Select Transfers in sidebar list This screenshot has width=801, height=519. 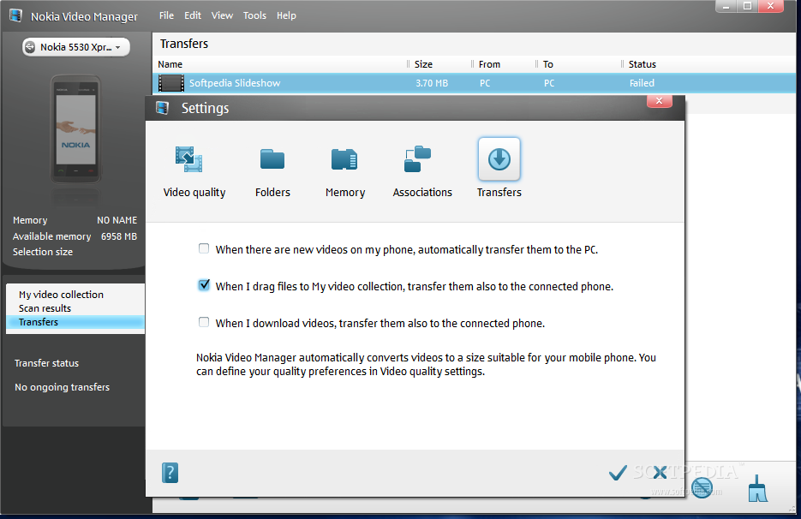pyautogui.click(x=75, y=322)
